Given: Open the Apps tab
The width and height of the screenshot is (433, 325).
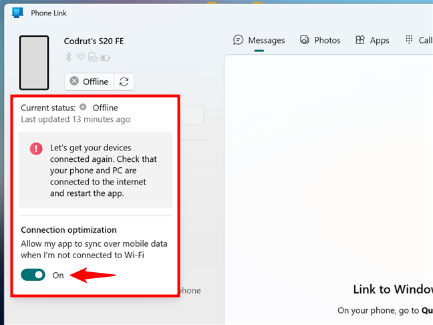Looking at the screenshot, I should pos(372,40).
